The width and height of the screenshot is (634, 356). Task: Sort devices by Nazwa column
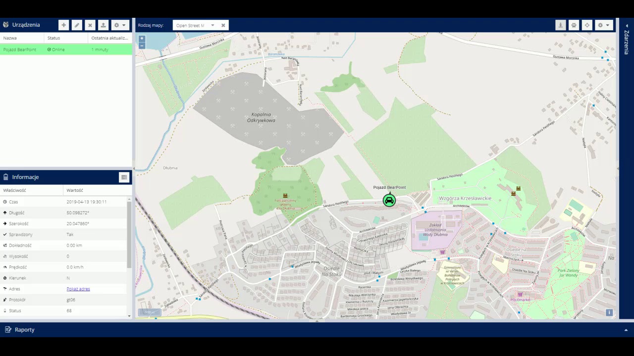(22, 38)
